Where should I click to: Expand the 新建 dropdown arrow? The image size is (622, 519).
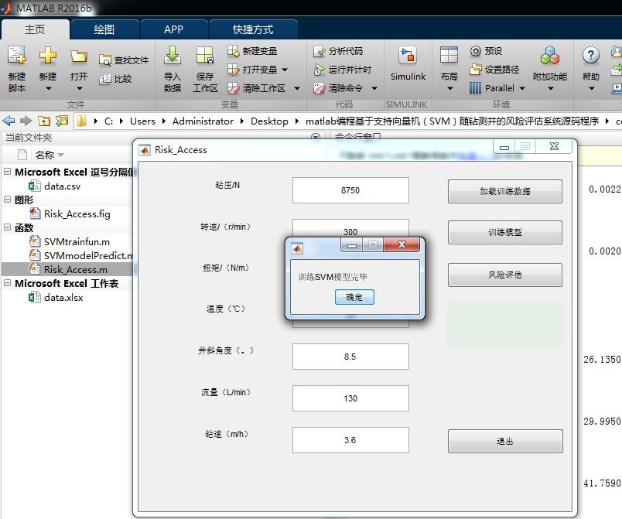[48, 88]
